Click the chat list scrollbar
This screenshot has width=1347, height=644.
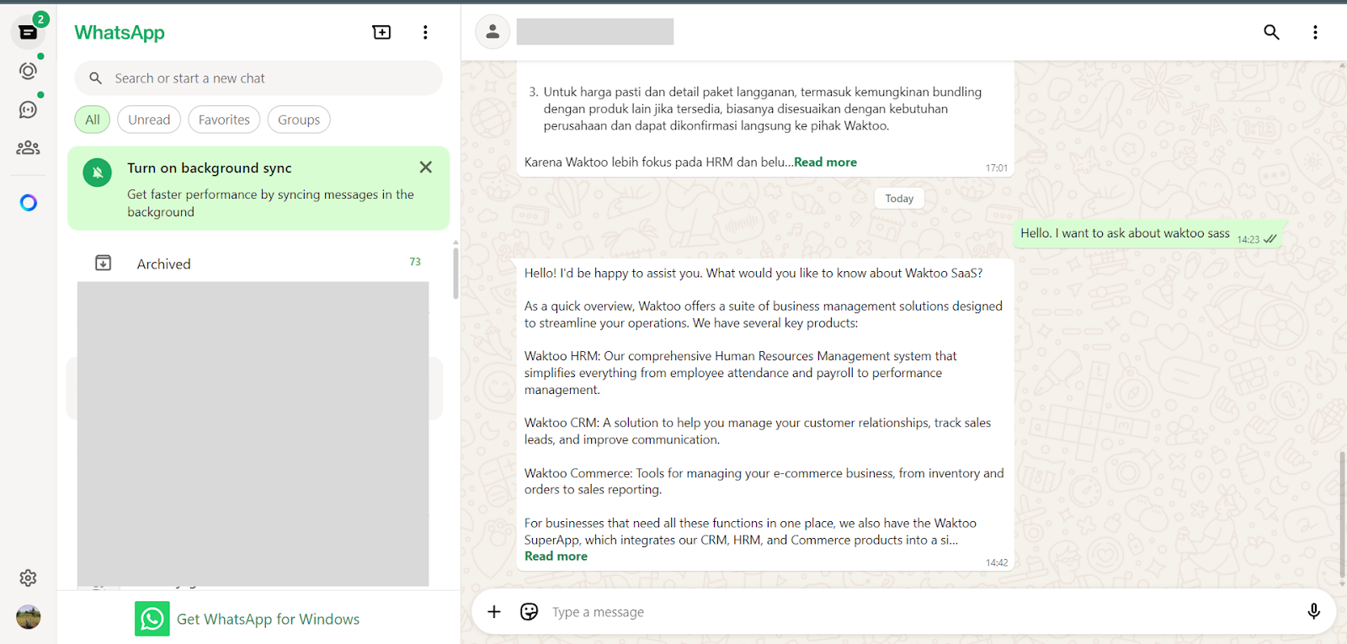pyautogui.click(x=455, y=274)
